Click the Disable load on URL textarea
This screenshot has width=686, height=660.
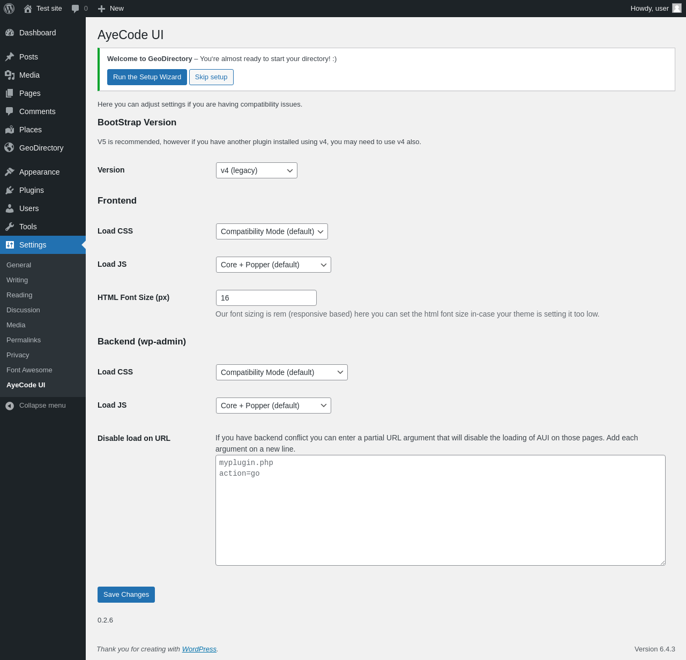tap(441, 510)
